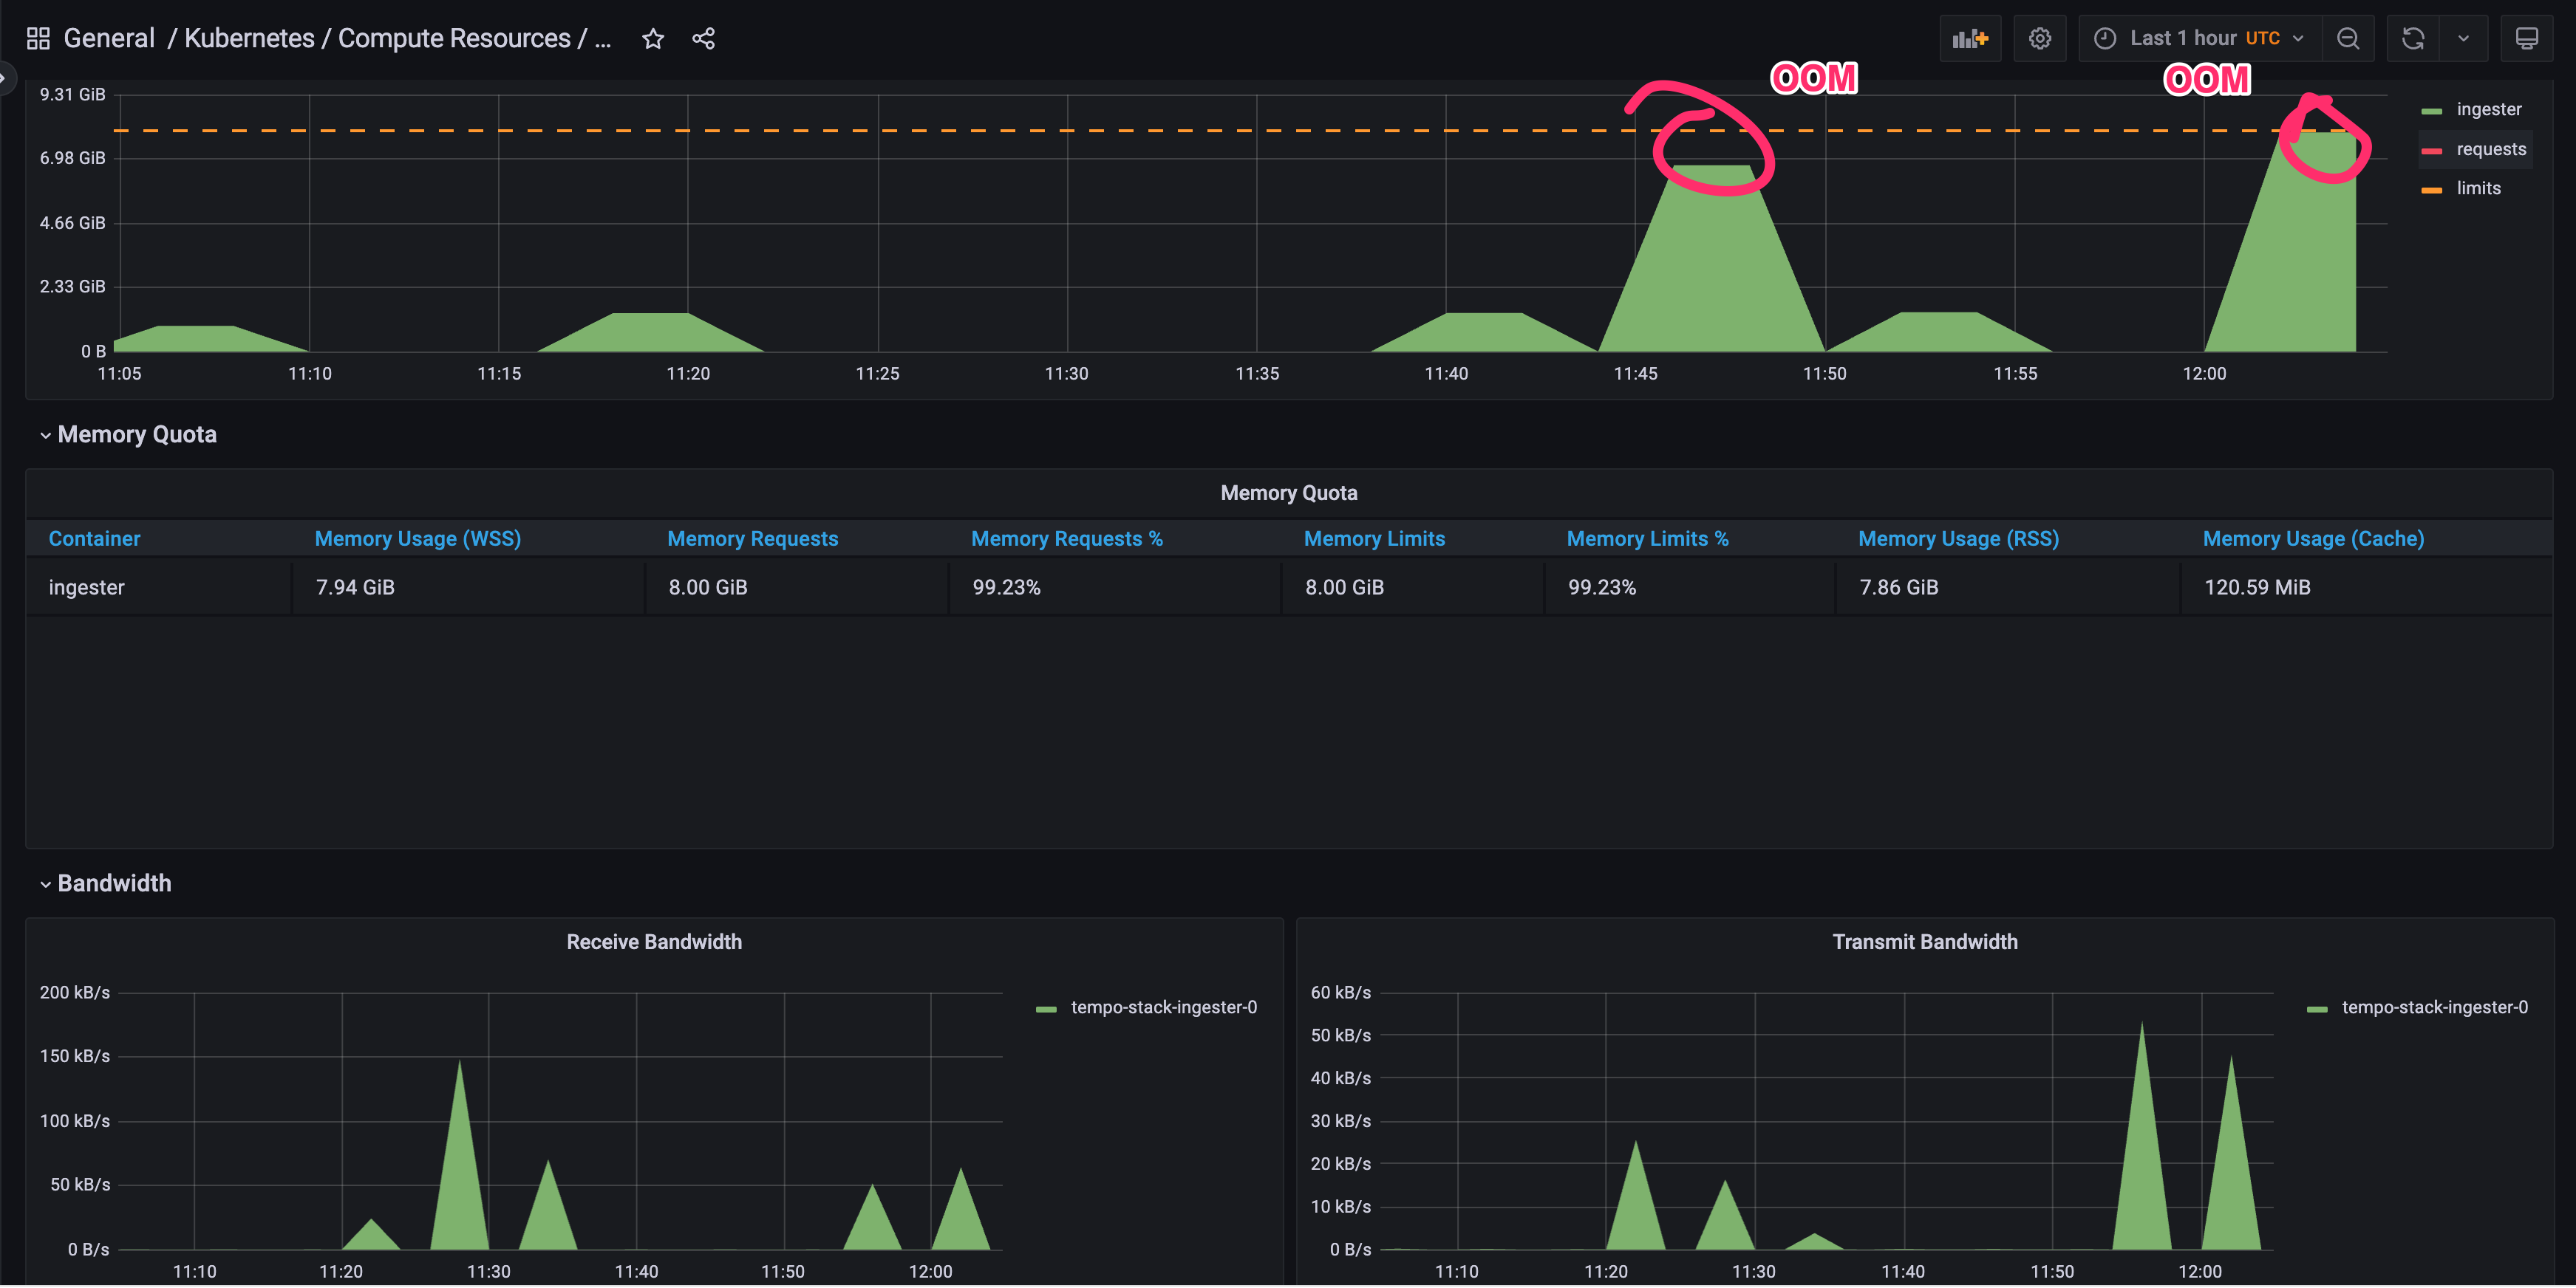Open the Memory Quota panel title menu

tap(1288, 493)
